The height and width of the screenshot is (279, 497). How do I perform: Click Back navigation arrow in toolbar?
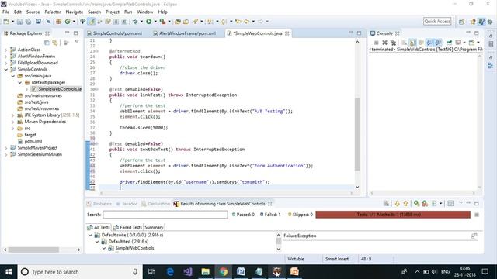pyautogui.click(x=246, y=22)
